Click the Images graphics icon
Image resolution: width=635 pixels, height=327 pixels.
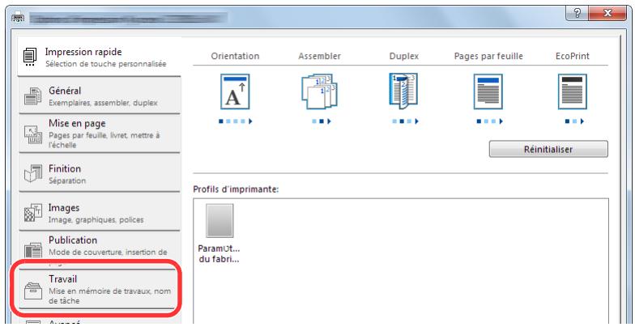32,214
